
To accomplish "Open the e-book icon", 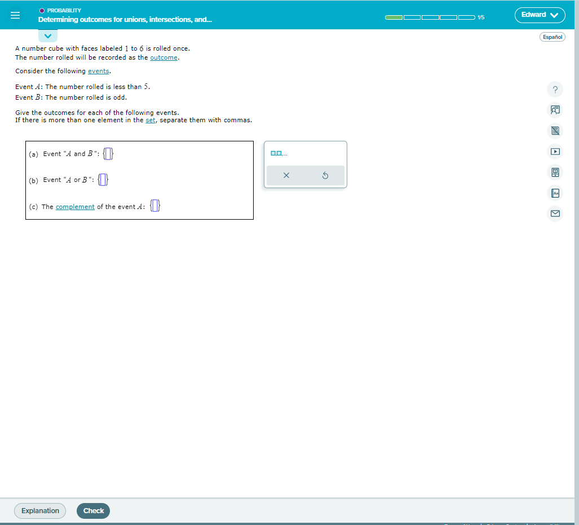I will [x=555, y=172].
